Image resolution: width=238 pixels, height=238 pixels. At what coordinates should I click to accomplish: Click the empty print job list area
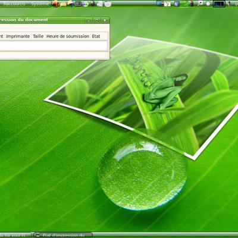[x=54, y=46]
